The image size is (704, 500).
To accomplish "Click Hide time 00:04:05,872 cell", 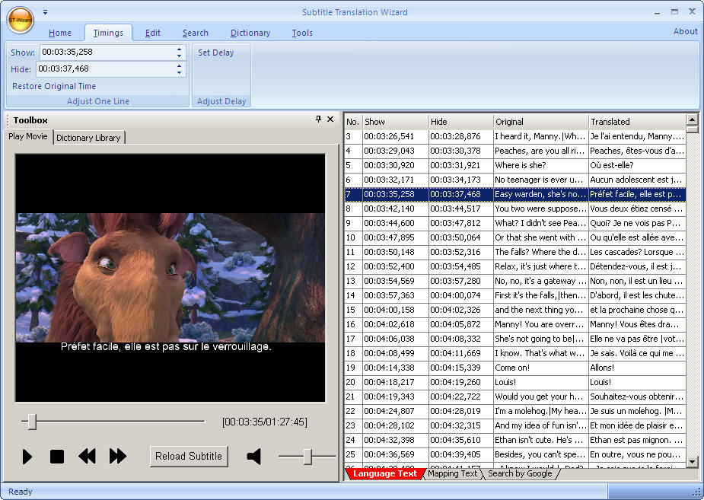I will (460, 324).
